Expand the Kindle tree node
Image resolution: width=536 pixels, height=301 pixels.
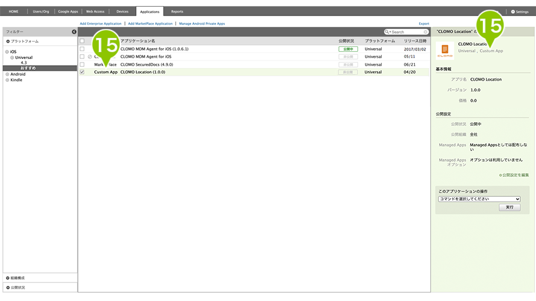[7, 80]
